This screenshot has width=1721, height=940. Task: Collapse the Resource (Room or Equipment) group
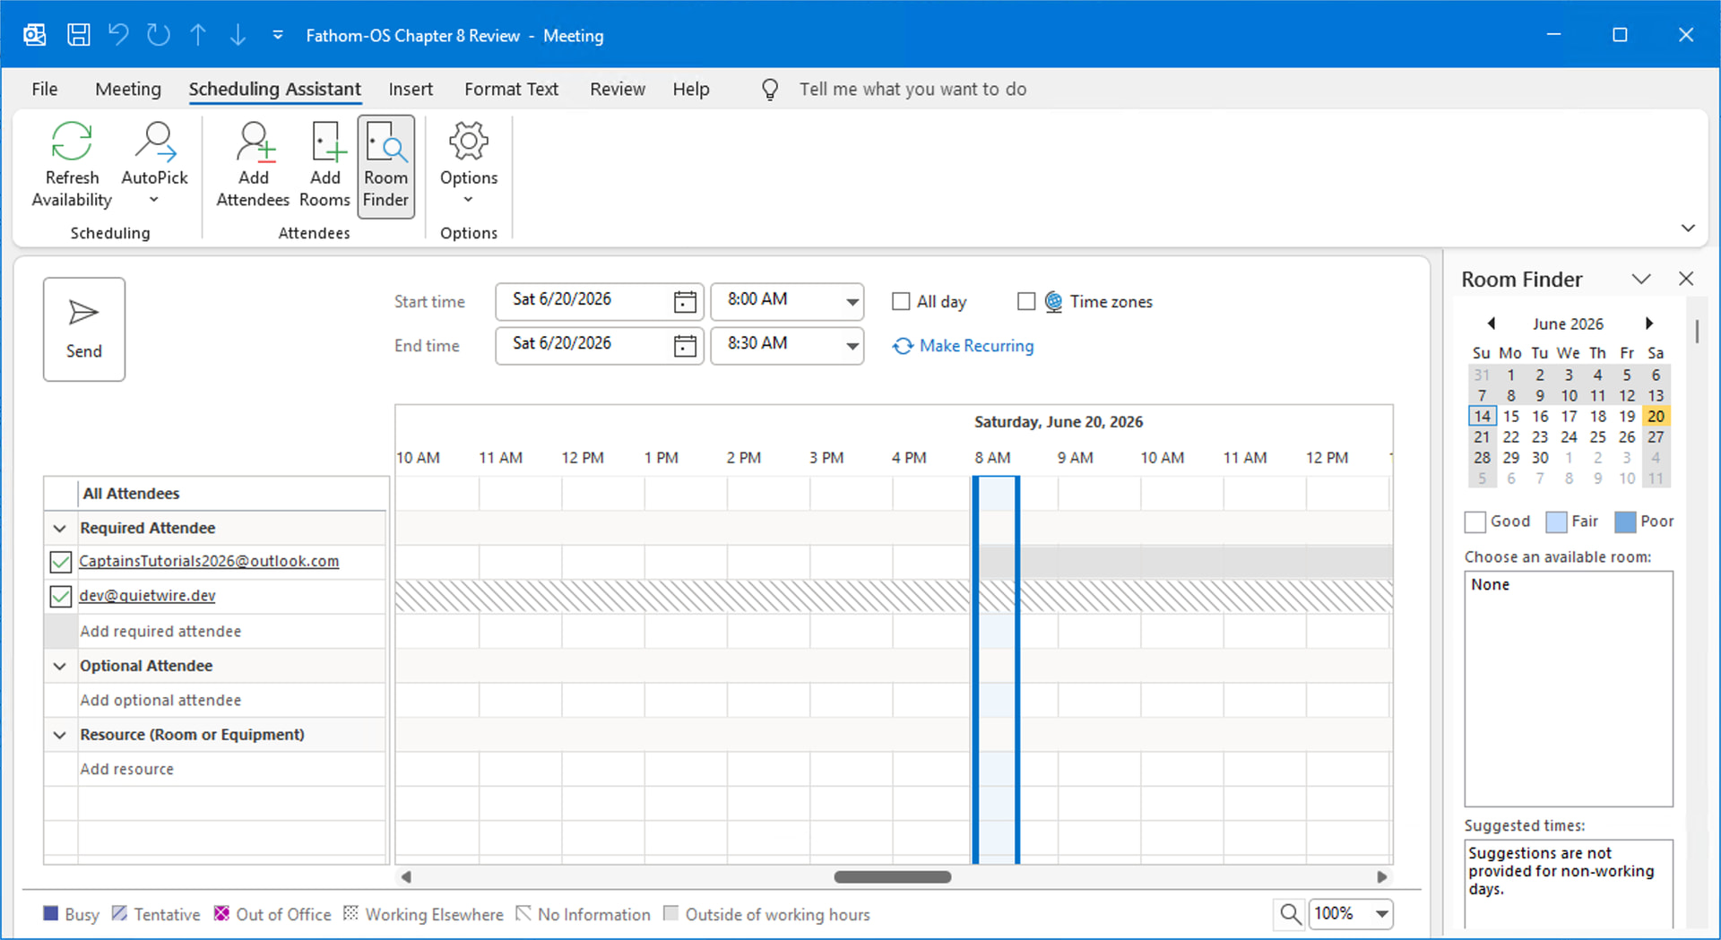coord(60,735)
